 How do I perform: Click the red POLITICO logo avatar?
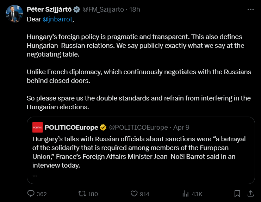[37, 127]
